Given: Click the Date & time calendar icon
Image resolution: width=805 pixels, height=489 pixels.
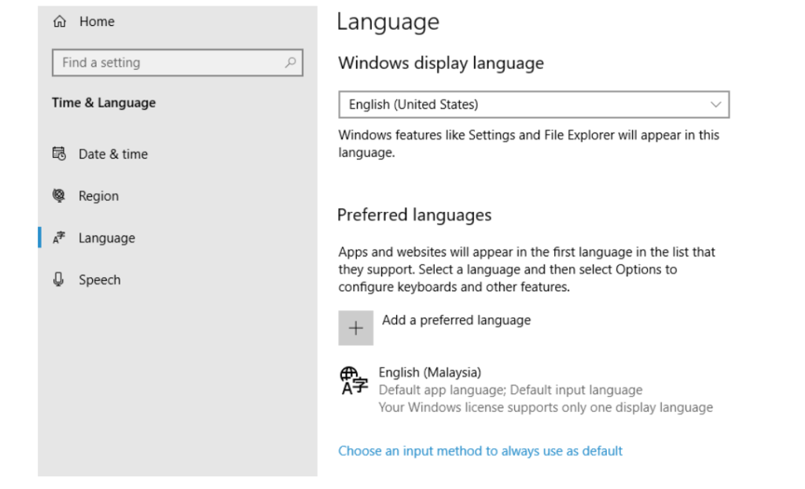Looking at the screenshot, I should point(59,154).
